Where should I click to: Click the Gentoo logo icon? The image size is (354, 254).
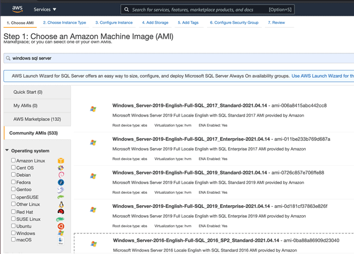(x=61, y=190)
